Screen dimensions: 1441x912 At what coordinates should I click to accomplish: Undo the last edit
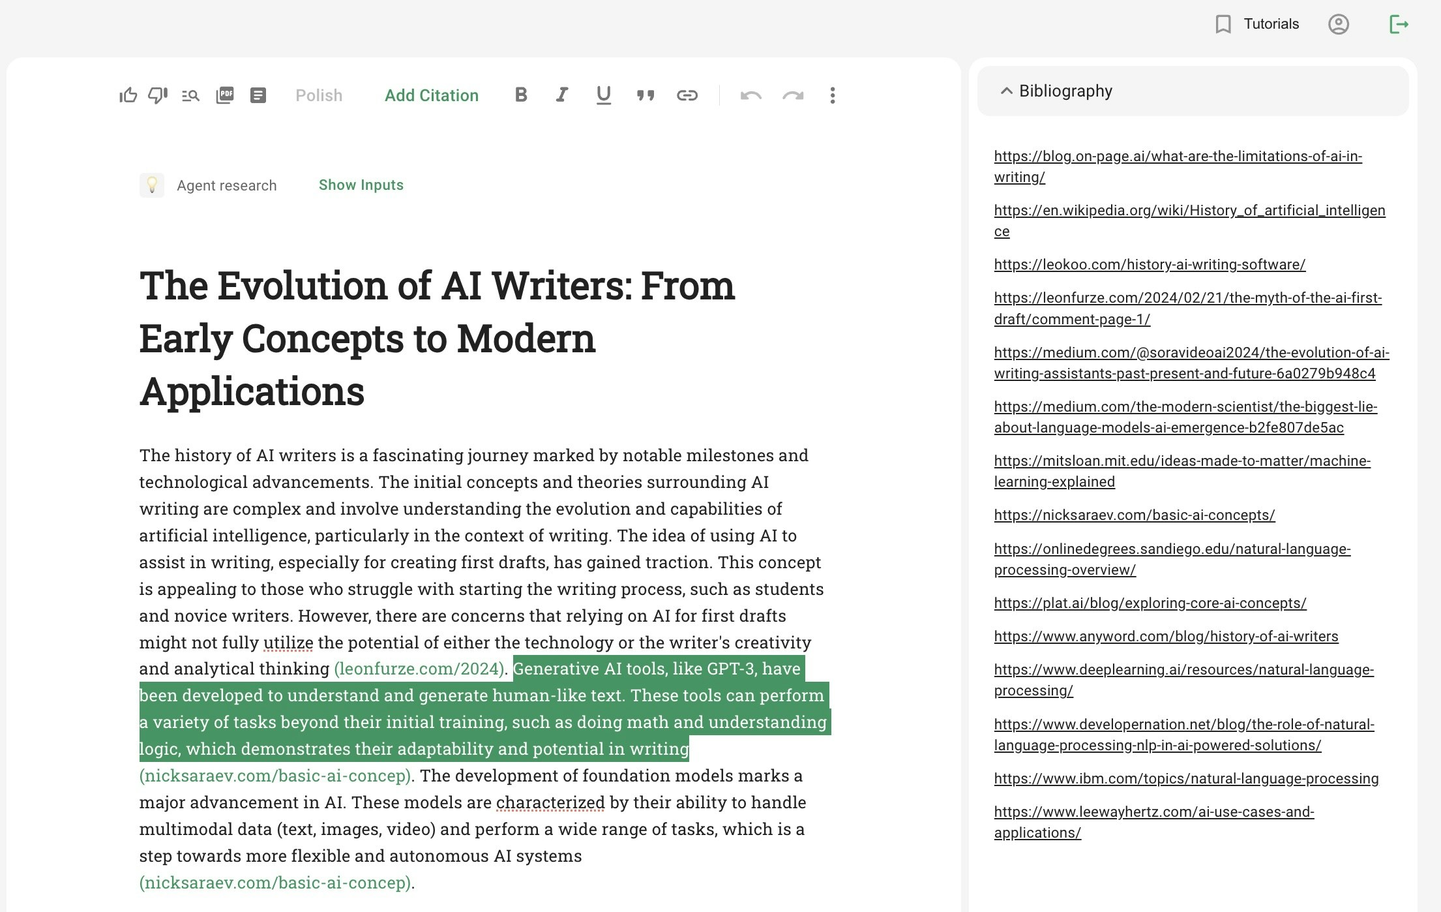click(751, 95)
